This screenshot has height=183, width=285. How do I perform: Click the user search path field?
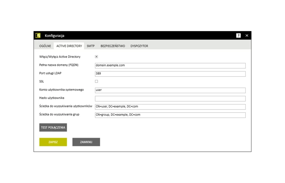coord(170,107)
